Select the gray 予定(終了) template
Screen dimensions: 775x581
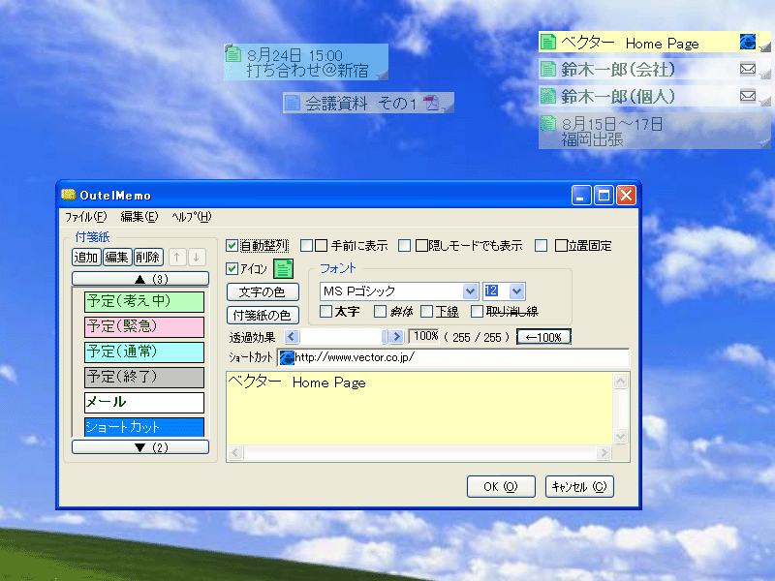[144, 377]
